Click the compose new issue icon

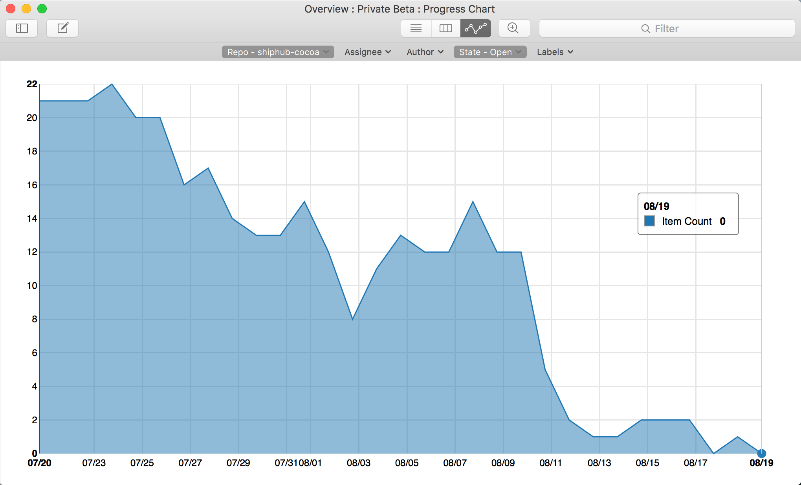point(63,28)
